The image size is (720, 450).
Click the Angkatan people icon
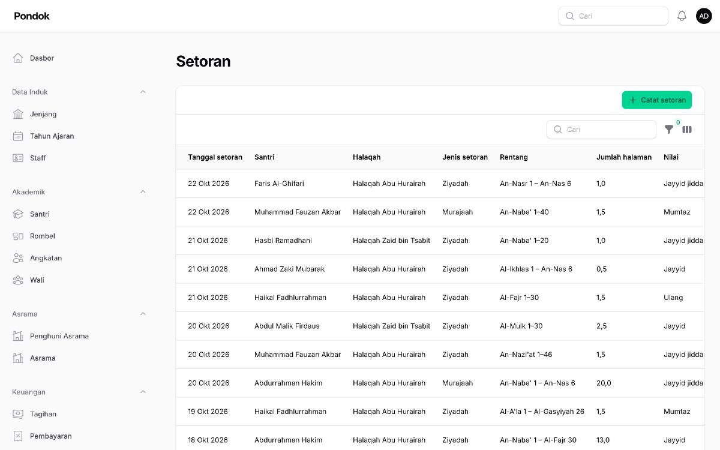coord(18,258)
